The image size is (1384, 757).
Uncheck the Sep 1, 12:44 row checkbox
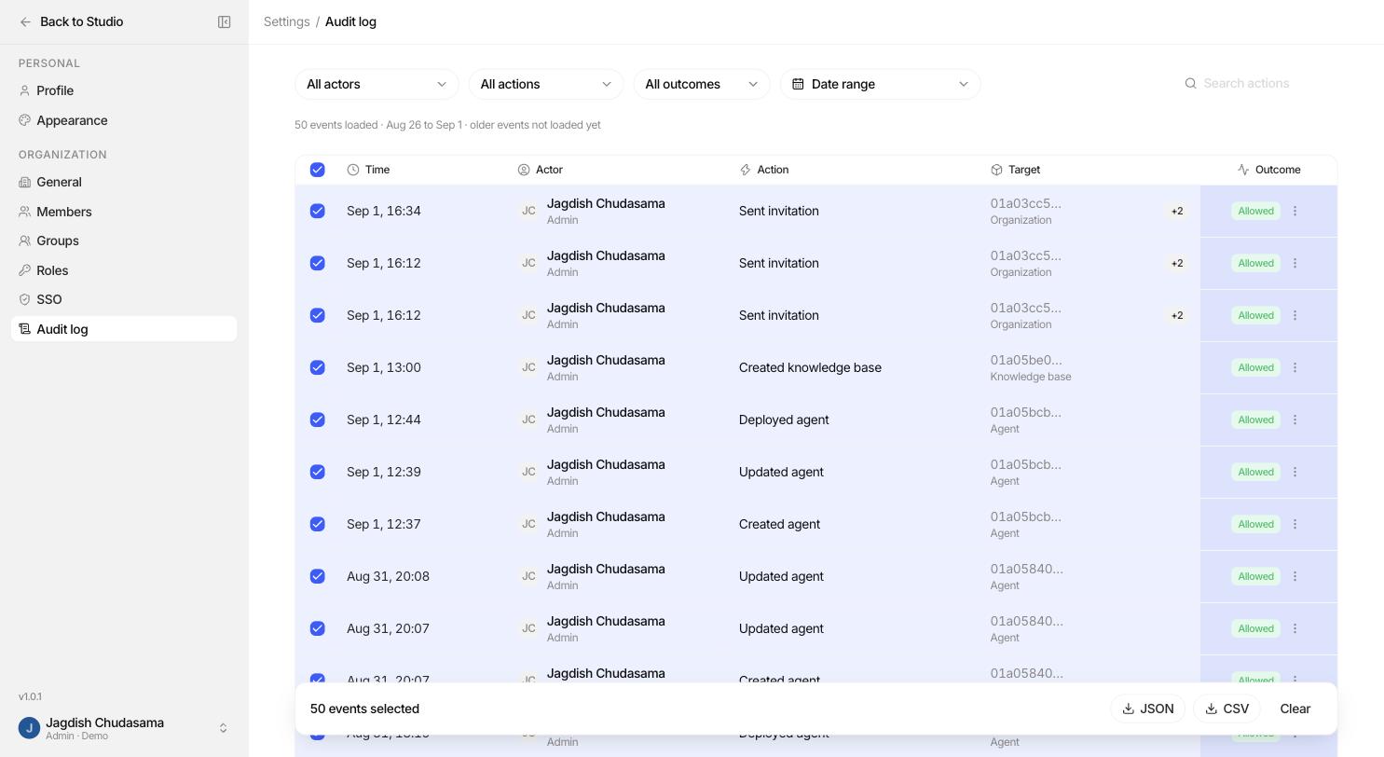point(318,420)
